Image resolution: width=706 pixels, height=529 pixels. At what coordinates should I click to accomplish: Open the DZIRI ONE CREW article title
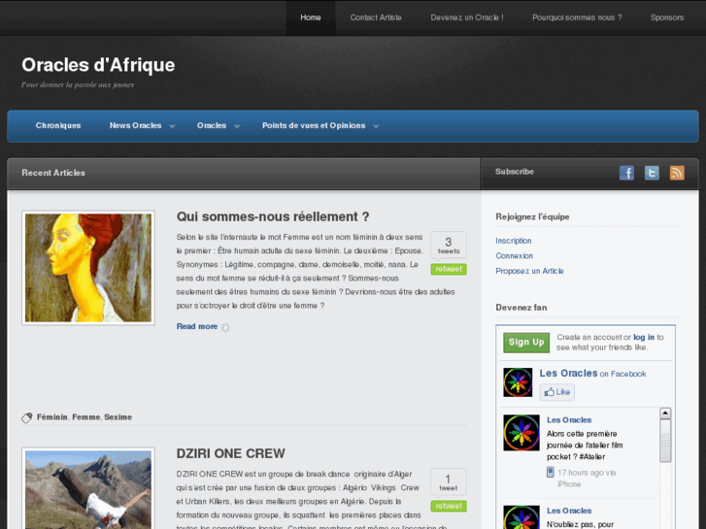click(230, 453)
